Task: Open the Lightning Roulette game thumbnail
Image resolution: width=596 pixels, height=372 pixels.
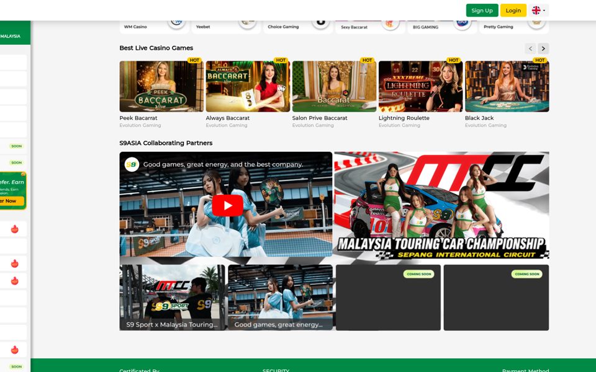Action: click(421, 86)
